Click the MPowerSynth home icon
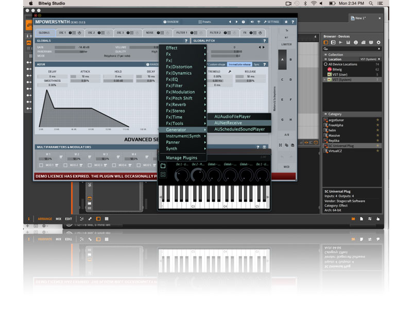The width and height of the screenshot is (412, 320). pyautogui.click(x=286, y=22)
